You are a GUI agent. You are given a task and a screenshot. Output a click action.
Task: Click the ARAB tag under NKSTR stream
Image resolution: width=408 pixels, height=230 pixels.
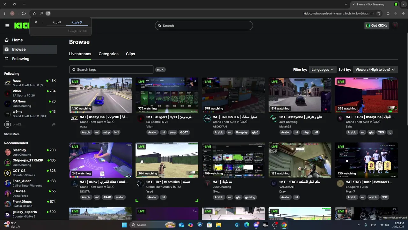(107, 197)
